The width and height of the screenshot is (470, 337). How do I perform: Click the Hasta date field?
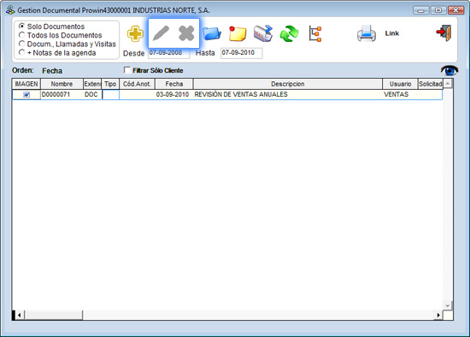click(241, 53)
